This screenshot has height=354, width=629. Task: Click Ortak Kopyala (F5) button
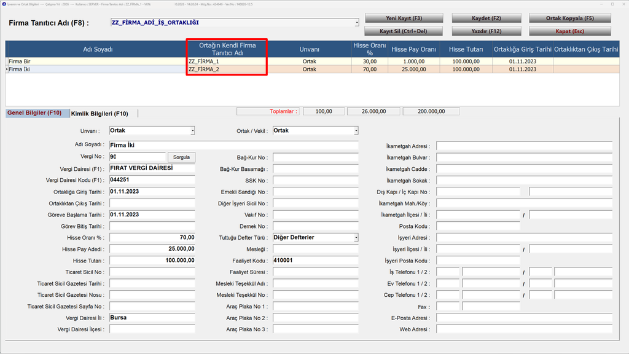[x=569, y=18]
